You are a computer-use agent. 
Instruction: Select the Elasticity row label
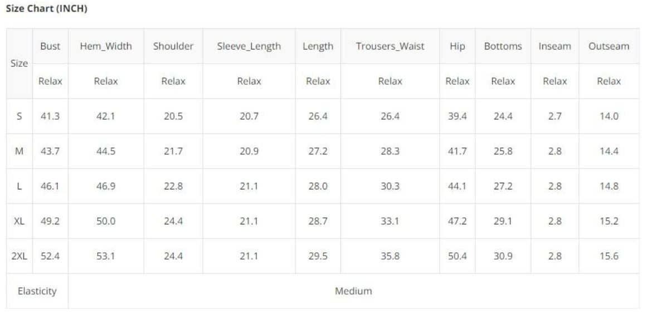[x=37, y=291]
